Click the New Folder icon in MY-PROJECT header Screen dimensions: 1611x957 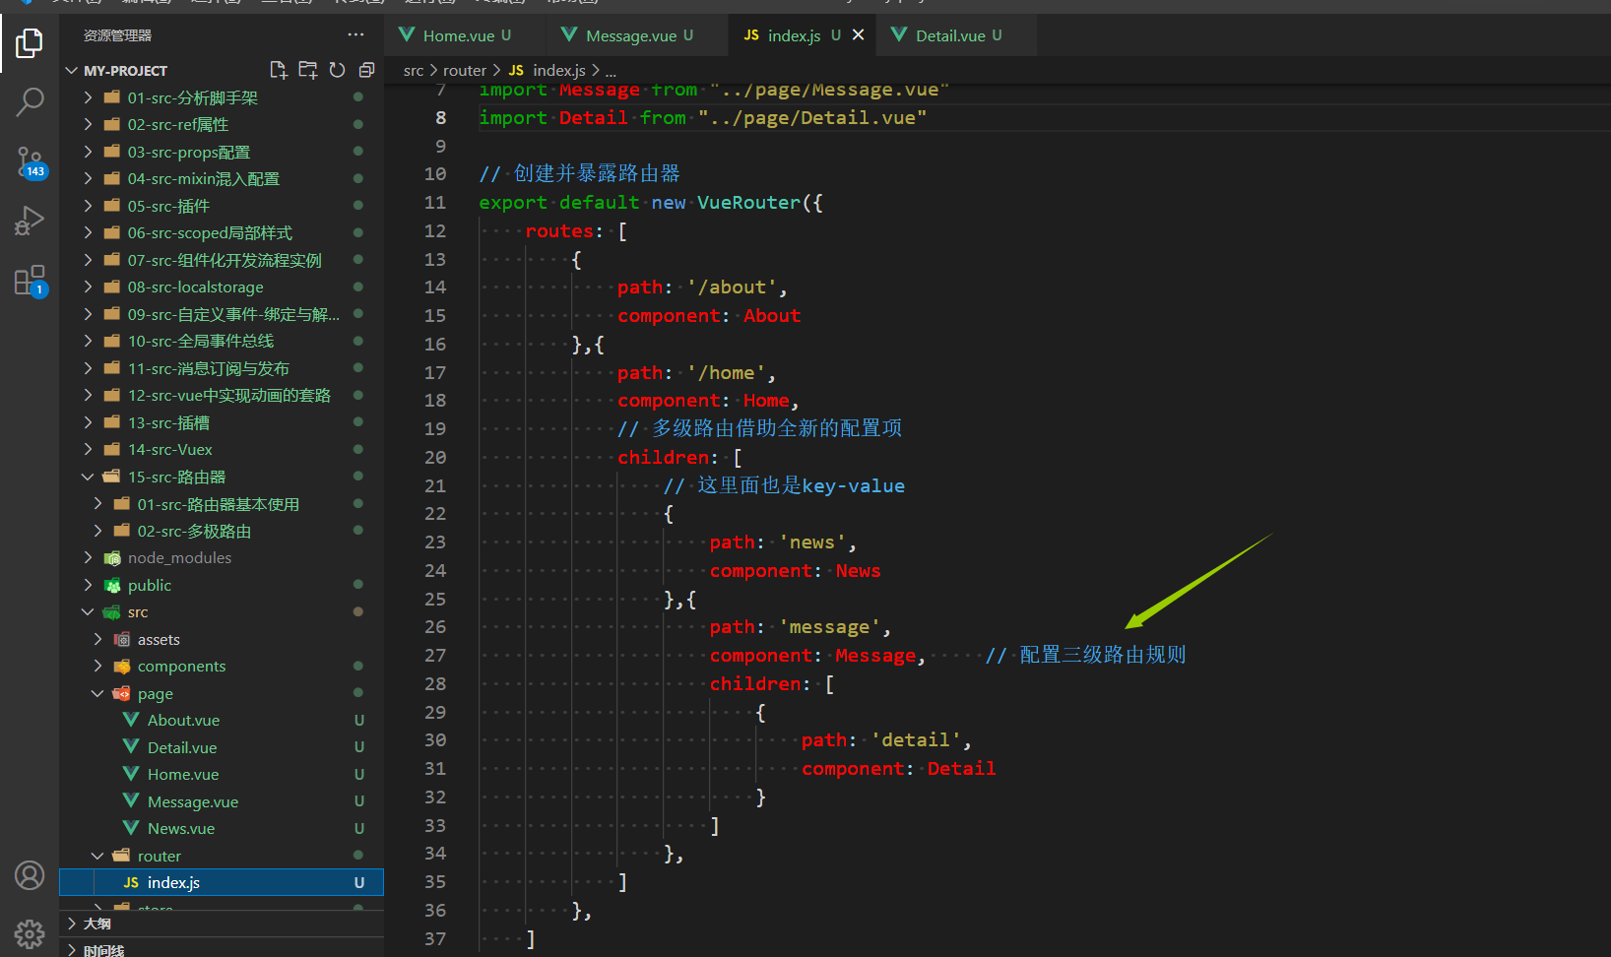(308, 70)
